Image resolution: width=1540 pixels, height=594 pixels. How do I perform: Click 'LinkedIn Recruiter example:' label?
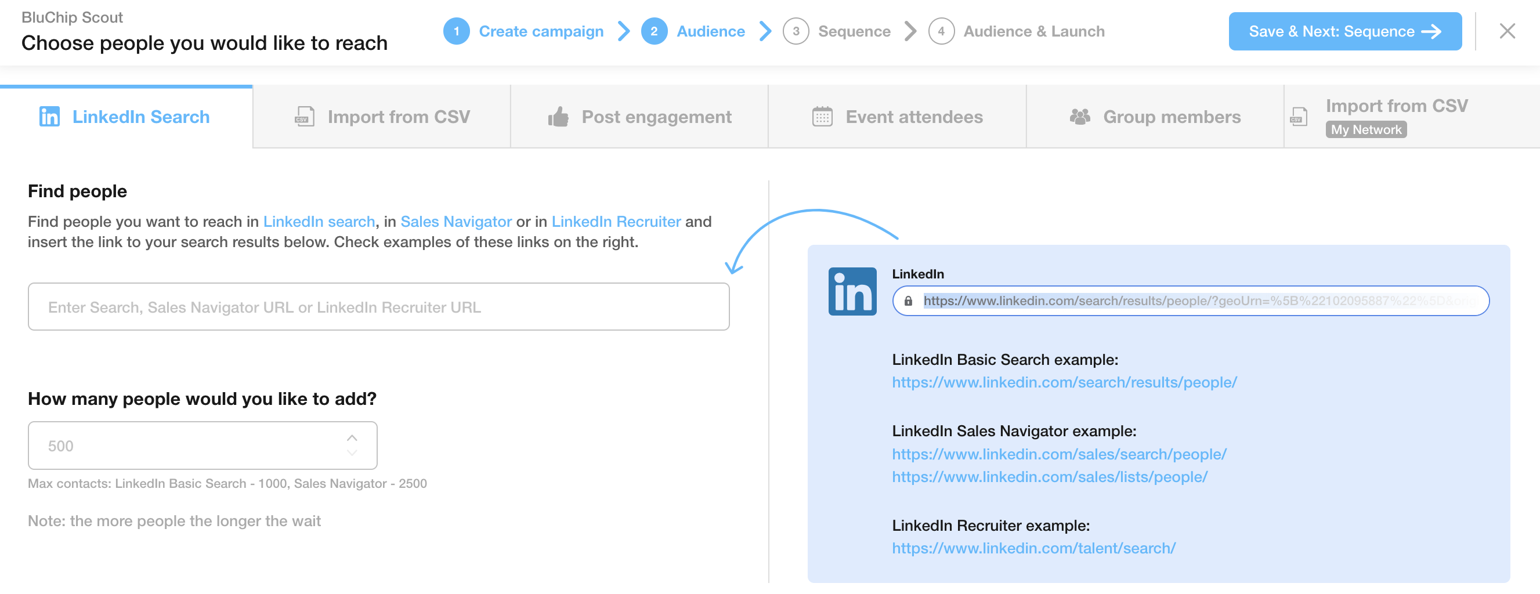pyautogui.click(x=990, y=526)
